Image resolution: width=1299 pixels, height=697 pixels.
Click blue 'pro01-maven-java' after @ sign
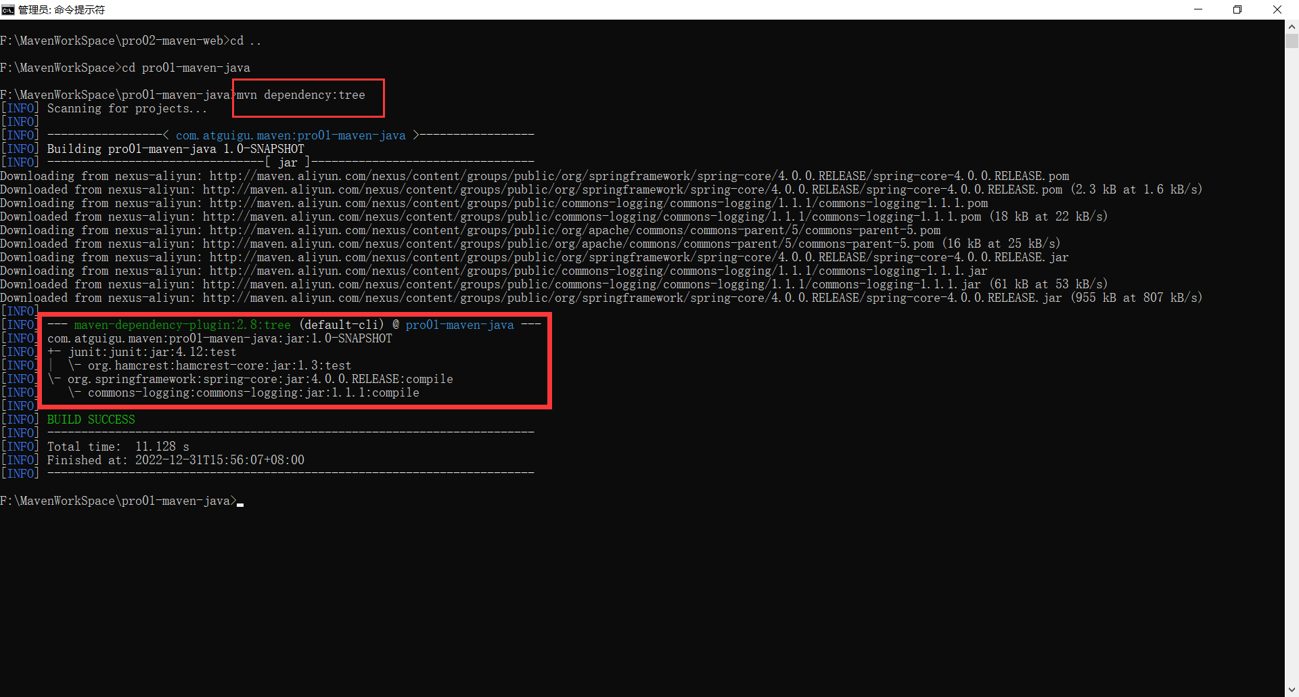(460, 325)
